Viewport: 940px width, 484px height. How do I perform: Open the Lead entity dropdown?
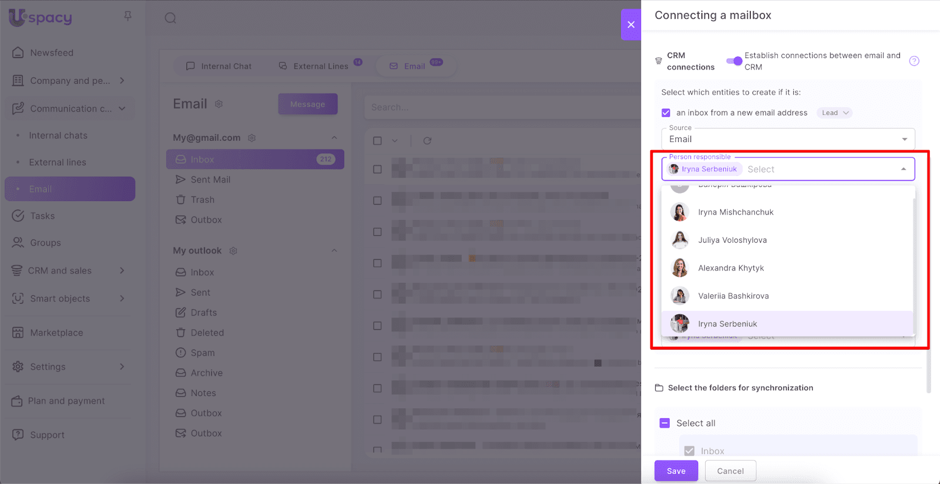click(x=834, y=113)
